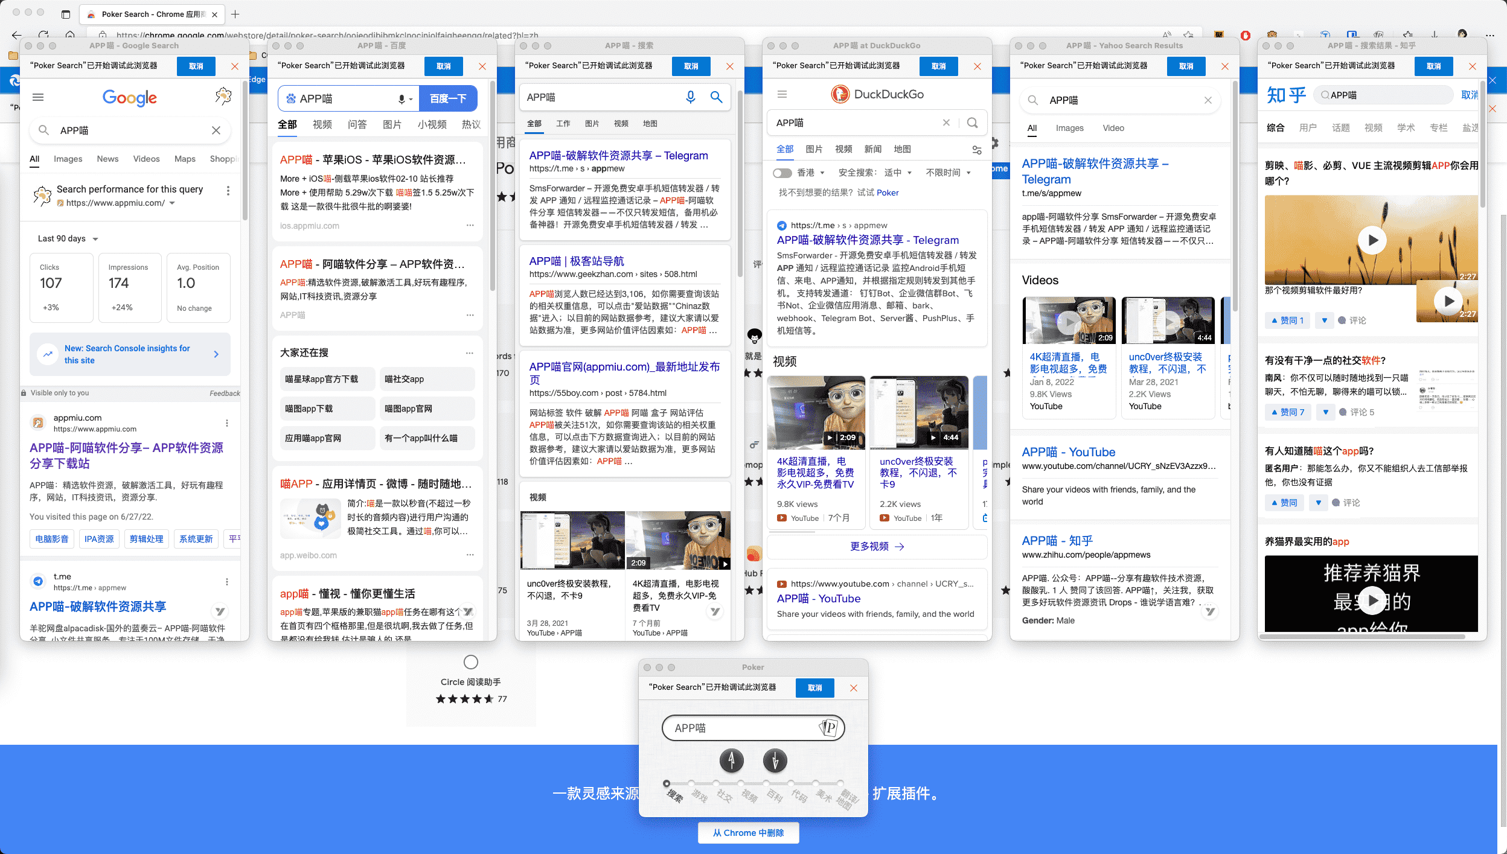
Task: Open the Baidu microphone dropdown arrow
Action: point(411,100)
